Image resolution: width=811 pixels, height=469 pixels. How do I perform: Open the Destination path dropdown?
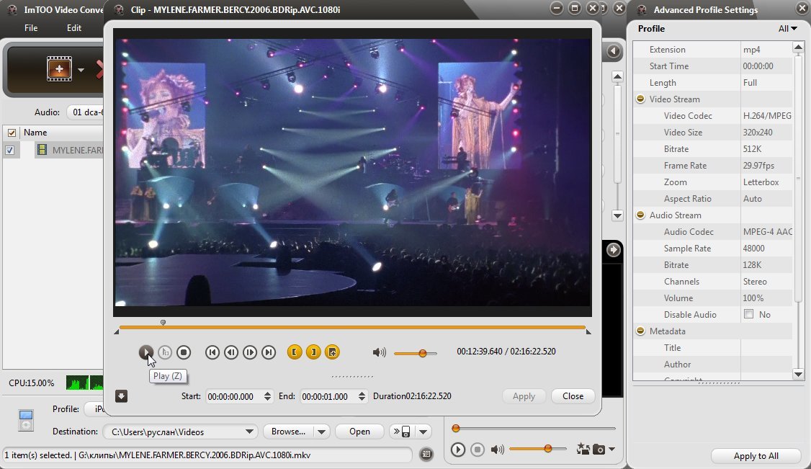click(248, 432)
